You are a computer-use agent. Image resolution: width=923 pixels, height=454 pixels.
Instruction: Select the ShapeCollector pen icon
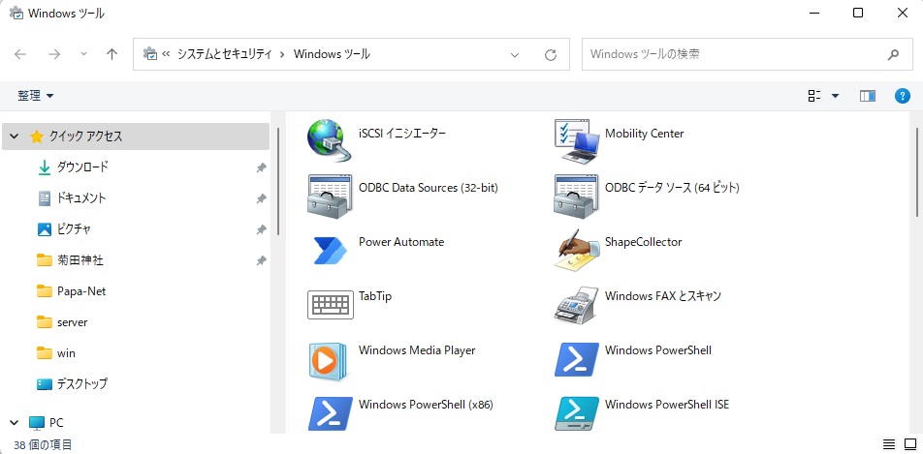[x=576, y=250]
